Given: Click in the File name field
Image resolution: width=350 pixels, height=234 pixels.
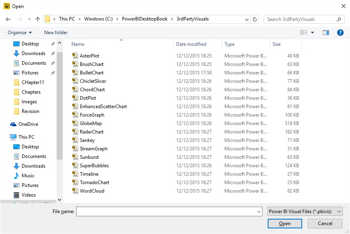Looking at the screenshot, I should 167,211.
